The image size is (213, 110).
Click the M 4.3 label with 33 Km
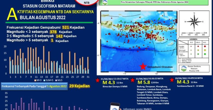183,82
